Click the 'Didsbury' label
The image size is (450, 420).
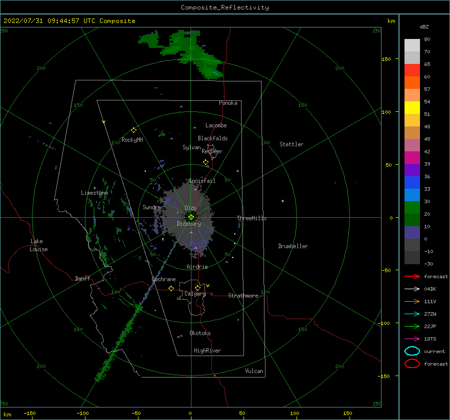point(188,224)
